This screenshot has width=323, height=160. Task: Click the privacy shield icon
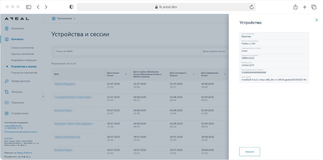tap(71, 7)
